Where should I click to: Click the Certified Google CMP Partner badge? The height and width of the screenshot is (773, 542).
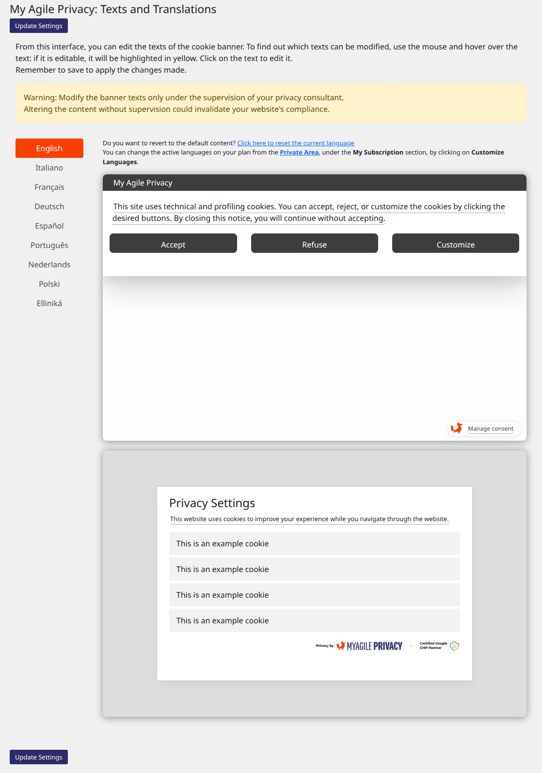[439, 646]
